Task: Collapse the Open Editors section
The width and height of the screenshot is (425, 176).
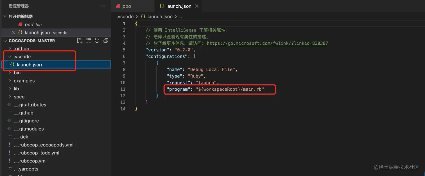Action: pos(5,17)
